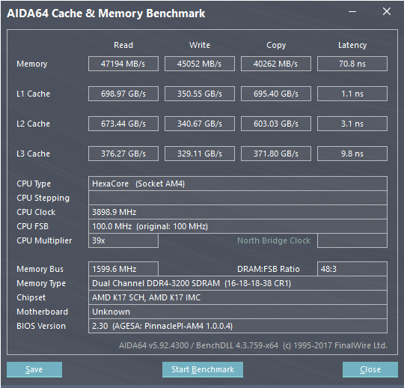
Task: Click L2 Cache Write 340.67 GB/s box
Action: tap(200, 124)
